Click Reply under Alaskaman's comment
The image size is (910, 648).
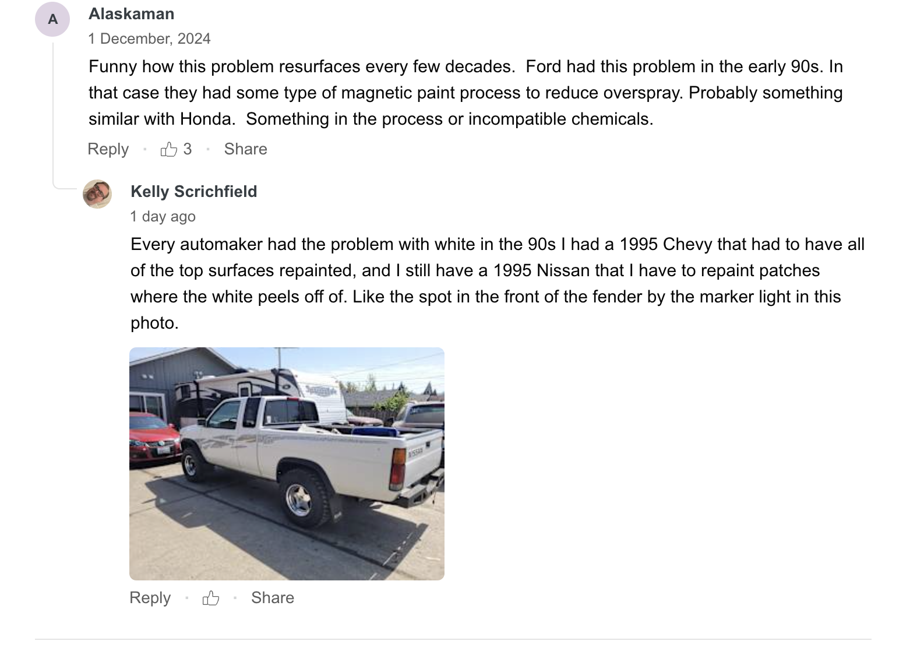pos(108,149)
